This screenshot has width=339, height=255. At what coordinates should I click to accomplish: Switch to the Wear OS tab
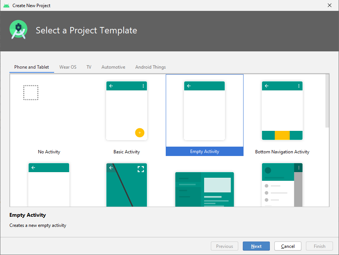click(x=68, y=67)
